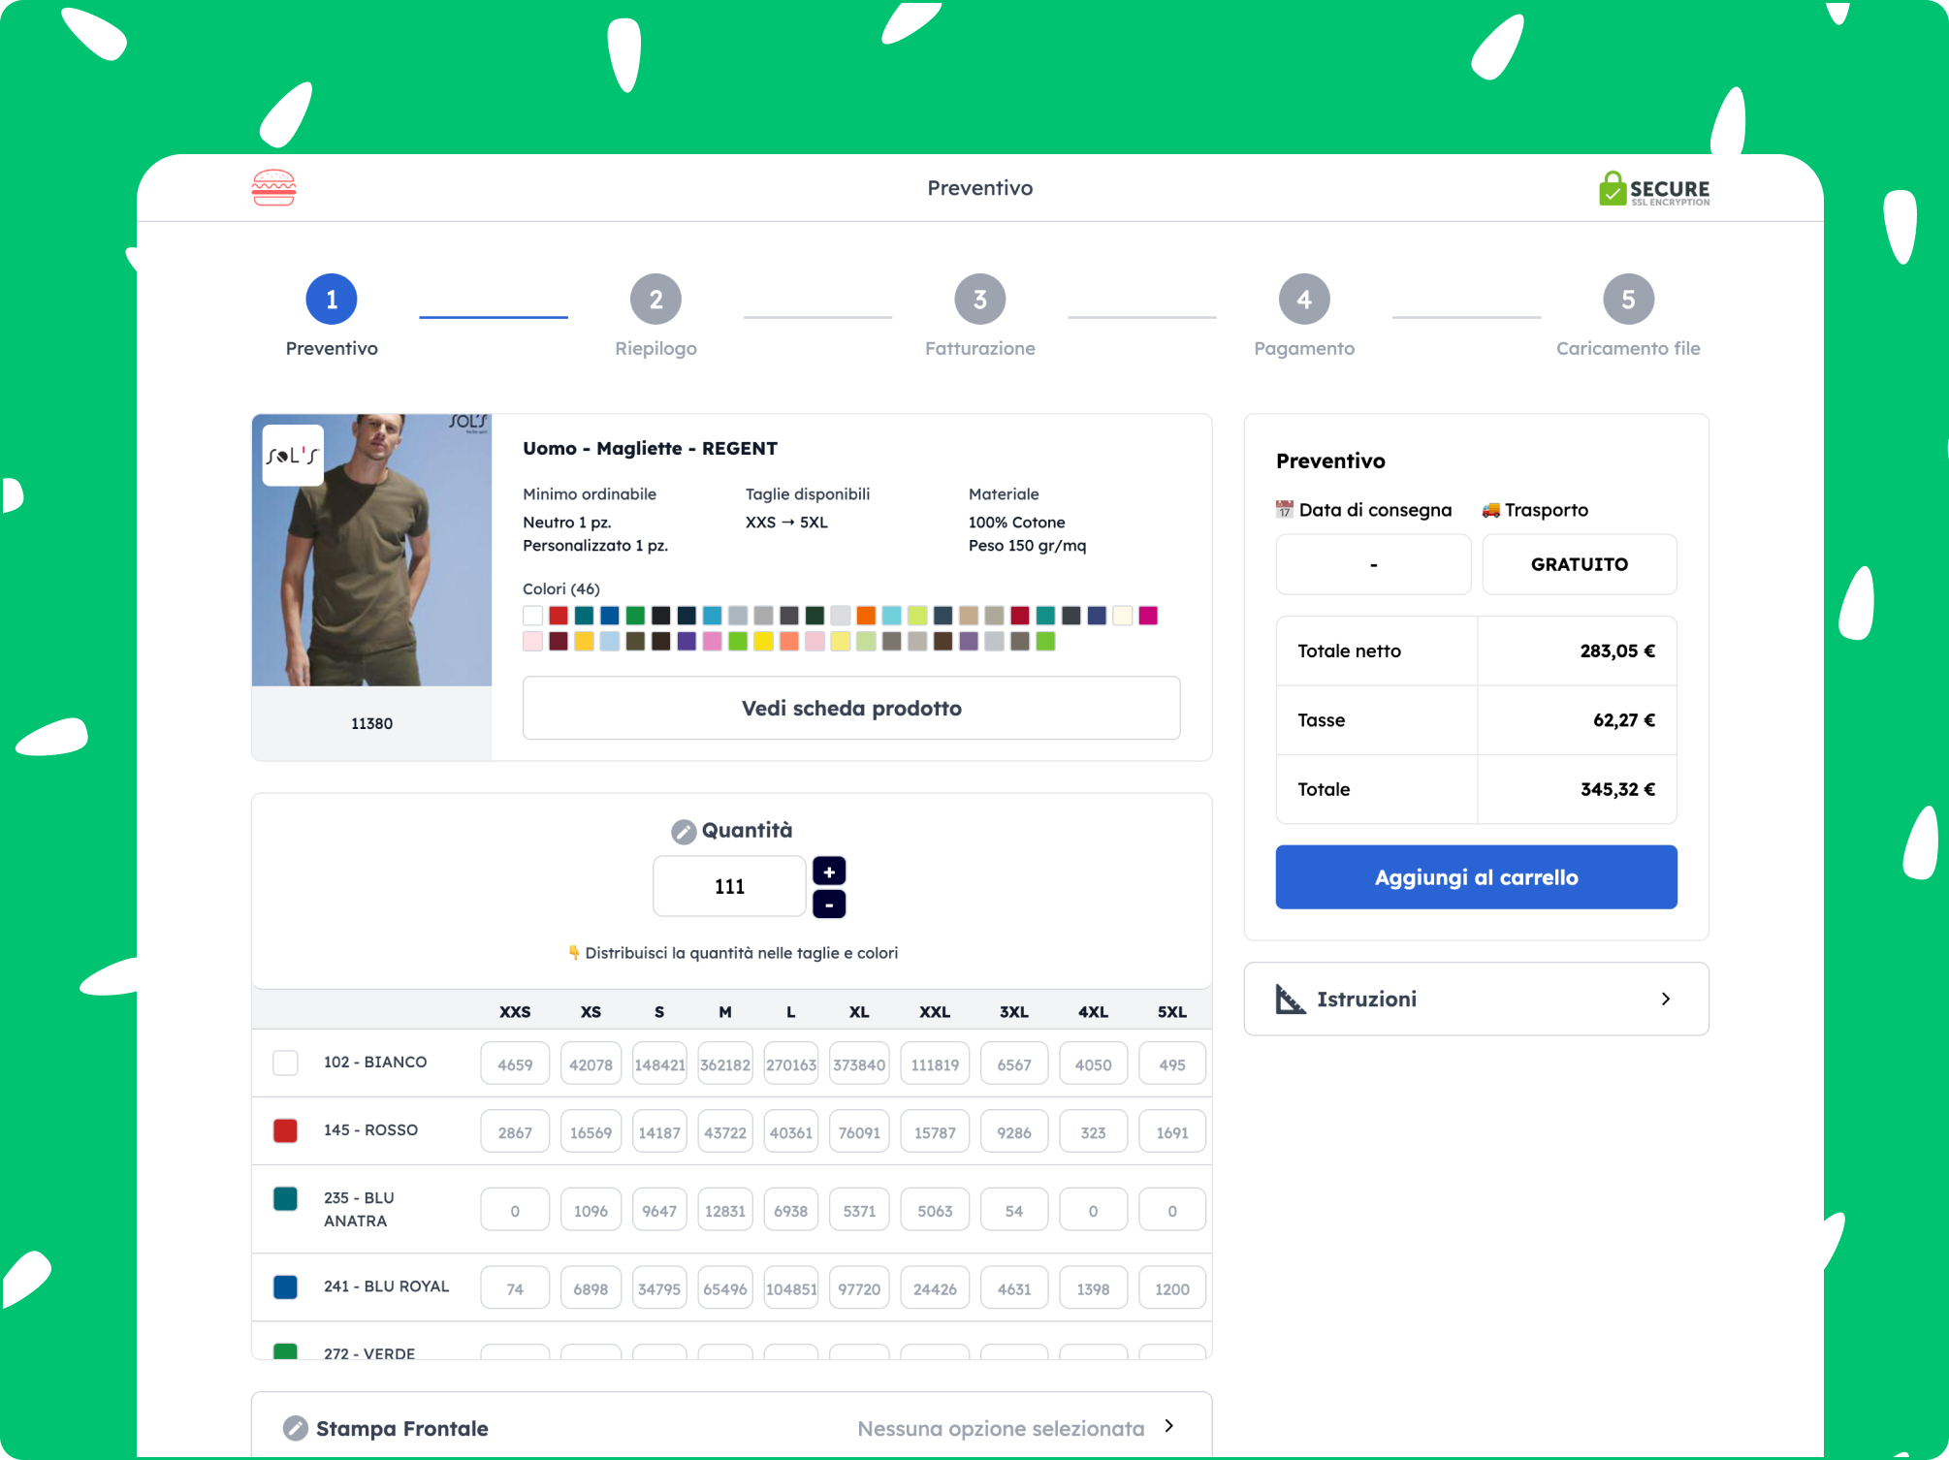Select the checkbox for 102 - BIANCO
1949x1460 pixels.
click(285, 1063)
